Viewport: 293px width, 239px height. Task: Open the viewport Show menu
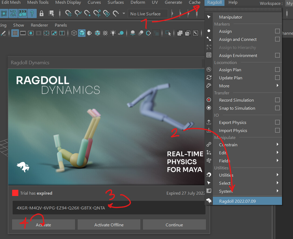19,25
